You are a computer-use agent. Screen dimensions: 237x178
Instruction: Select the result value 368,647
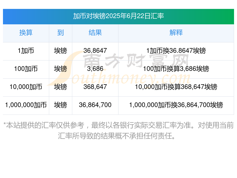point(95,87)
